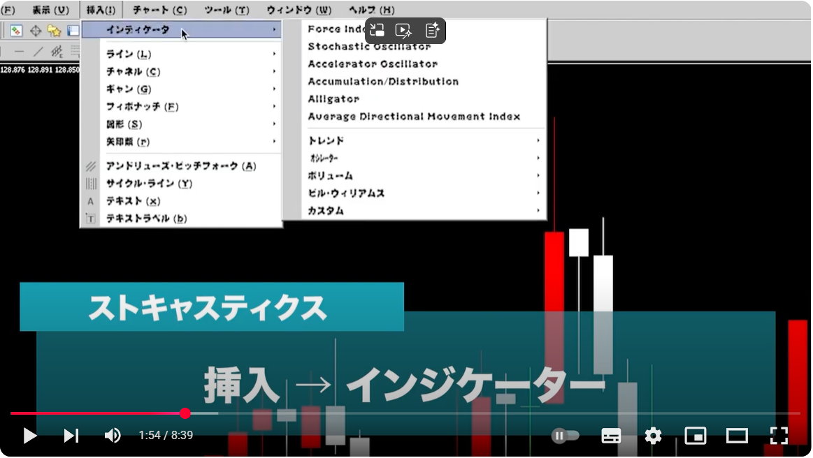Viewport: 813px width, 458px height.
Task: Click the picture-in-picture overlay icon
Action: click(377, 31)
